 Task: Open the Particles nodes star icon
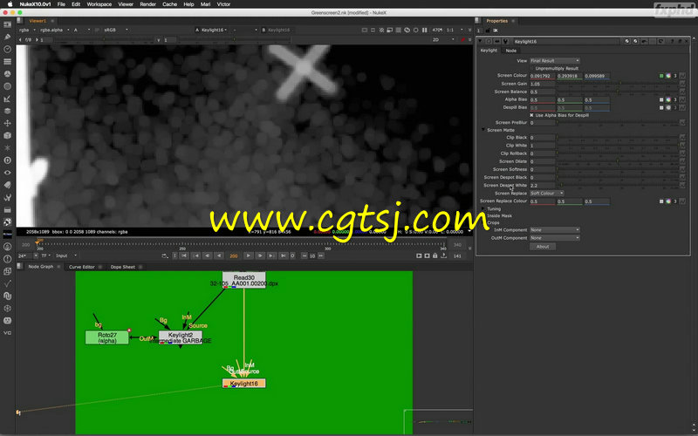point(7,147)
